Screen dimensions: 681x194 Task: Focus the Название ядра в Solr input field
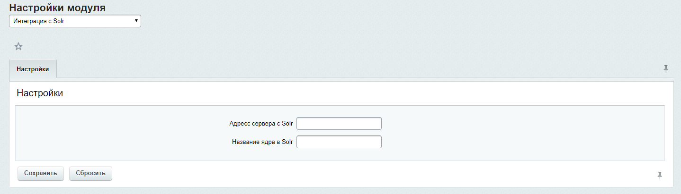[x=339, y=142]
